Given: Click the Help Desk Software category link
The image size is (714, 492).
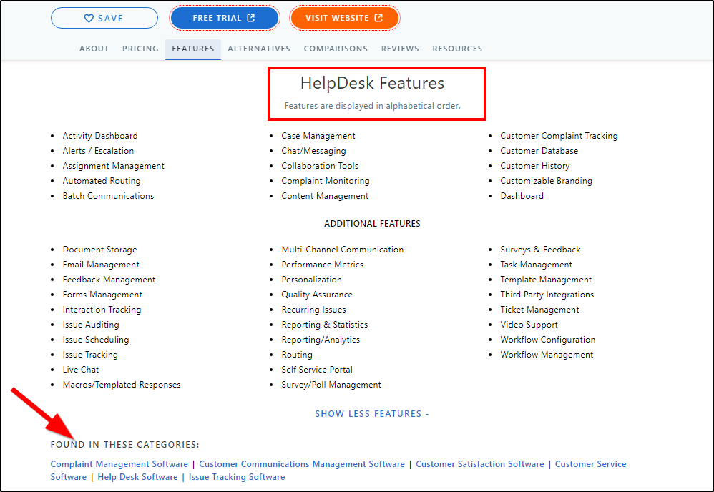Looking at the screenshot, I should tap(137, 477).
